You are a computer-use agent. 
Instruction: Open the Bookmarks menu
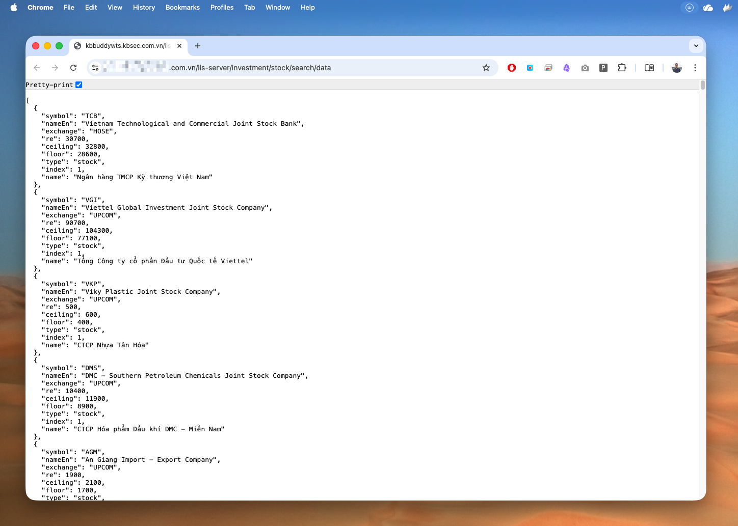(182, 8)
